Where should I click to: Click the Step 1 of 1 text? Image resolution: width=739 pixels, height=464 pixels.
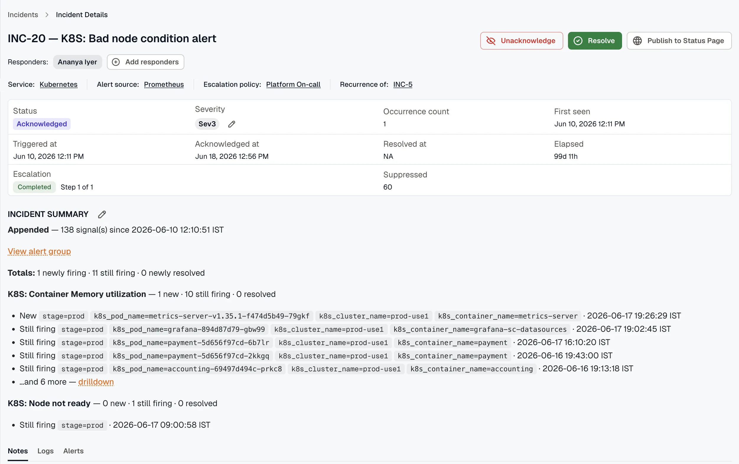click(x=77, y=187)
